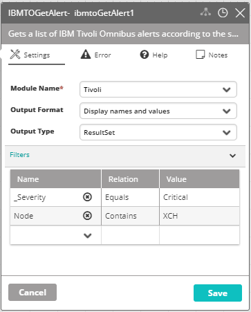
Task: Click the Cancel button
Action: pyautogui.click(x=32, y=292)
